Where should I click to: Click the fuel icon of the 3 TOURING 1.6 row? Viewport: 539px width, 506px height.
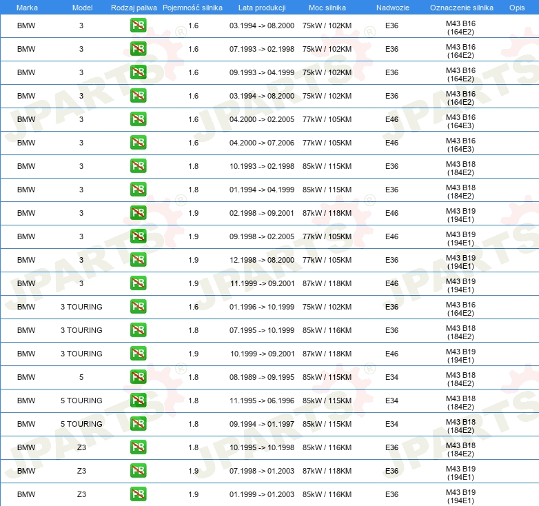[138, 306]
